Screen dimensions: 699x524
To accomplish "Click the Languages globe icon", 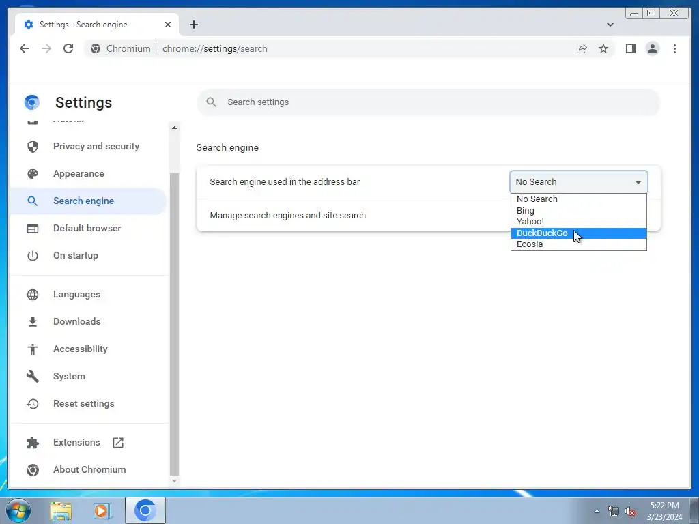I will (x=33, y=295).
